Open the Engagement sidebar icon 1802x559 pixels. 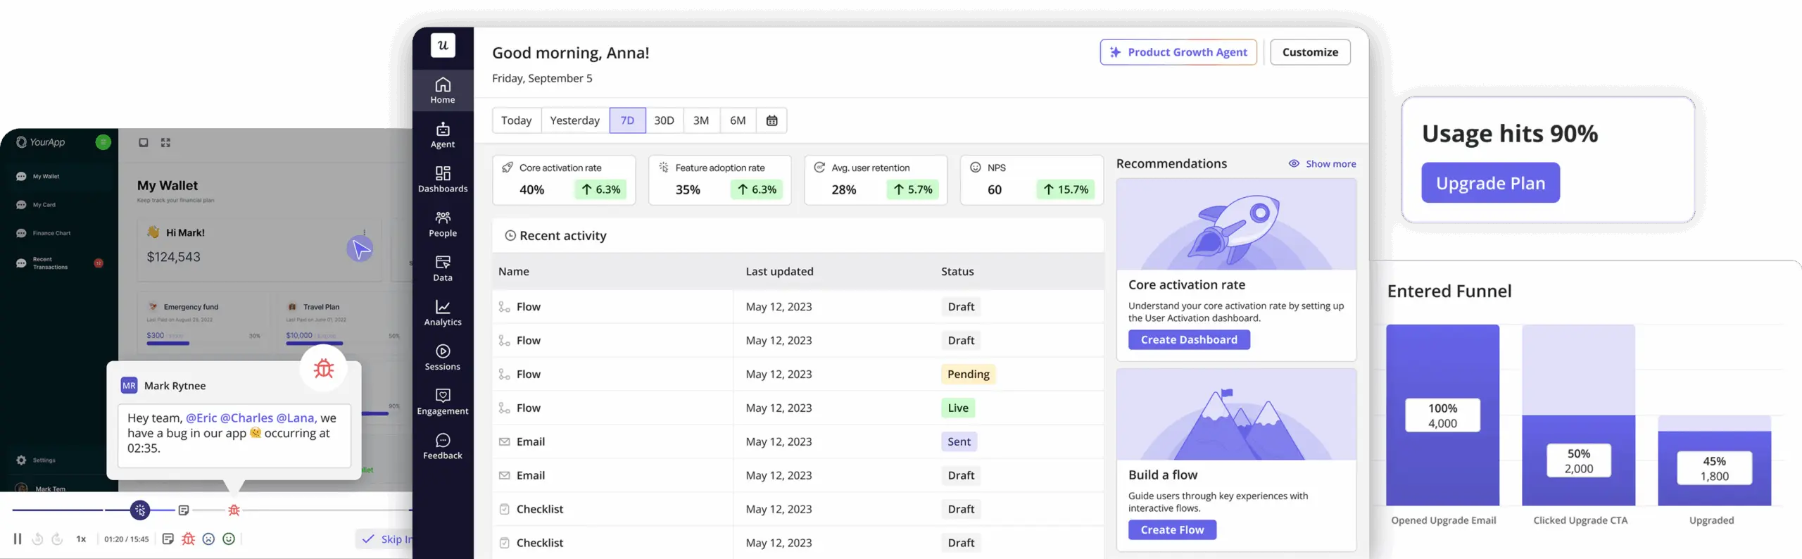coord(442,401)
